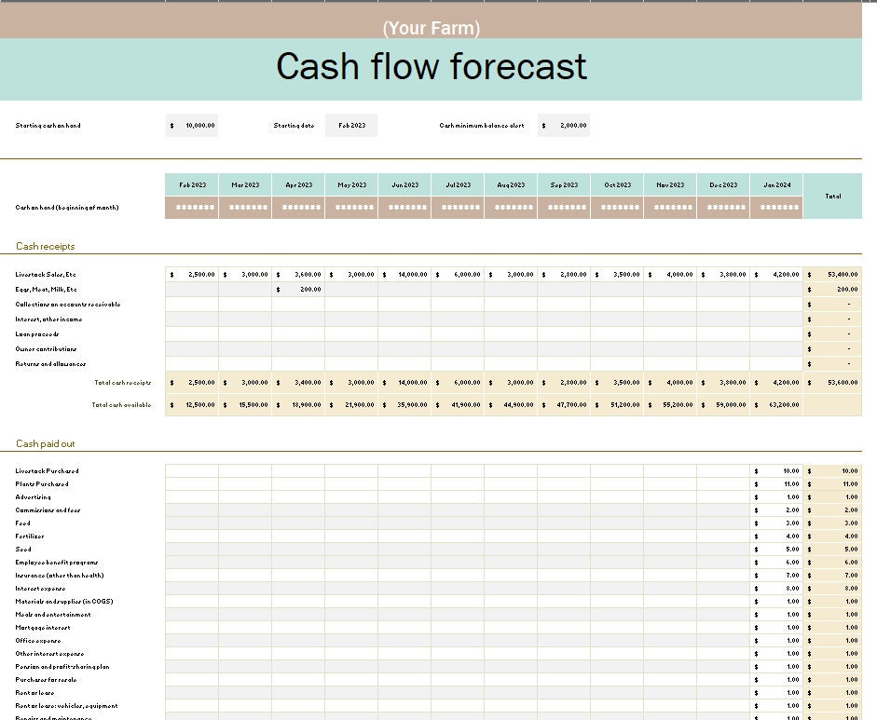Click the Cash minimum balance alert amount
This screenshot has height=720, width=877.
(x=563, y=125)
